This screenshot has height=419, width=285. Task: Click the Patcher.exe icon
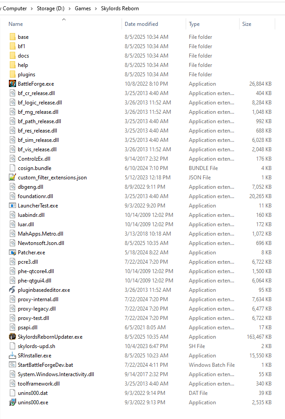(x=12, y=252)
